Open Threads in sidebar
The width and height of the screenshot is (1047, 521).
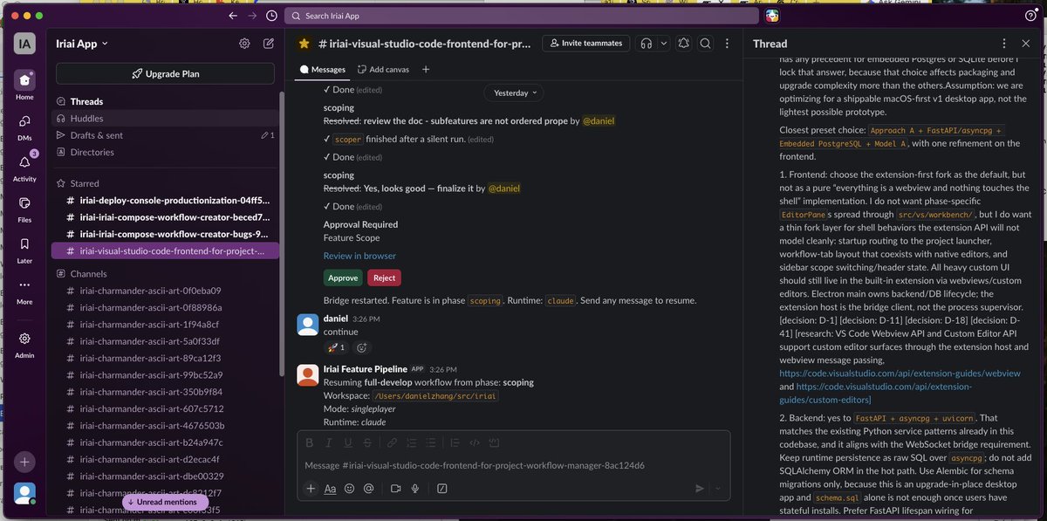pos(165,101)
